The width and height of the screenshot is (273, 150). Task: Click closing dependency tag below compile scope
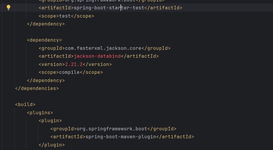[x=46, y=80]
